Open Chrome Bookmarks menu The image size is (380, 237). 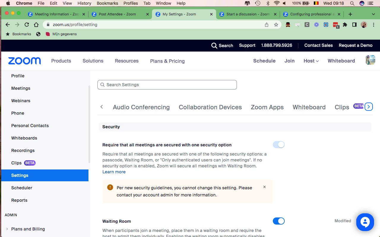pyautogui.click(x=107, y=3)
